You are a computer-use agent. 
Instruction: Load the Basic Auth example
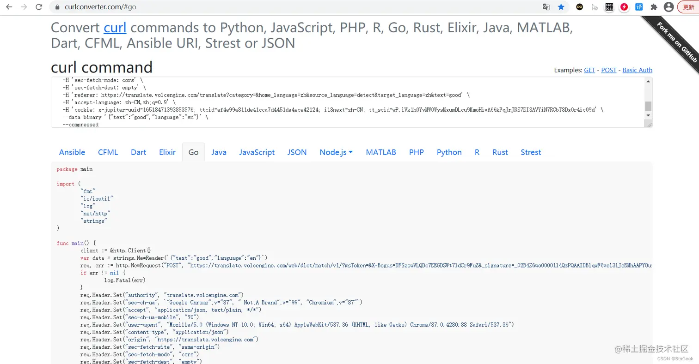click(x=638, y=70)
